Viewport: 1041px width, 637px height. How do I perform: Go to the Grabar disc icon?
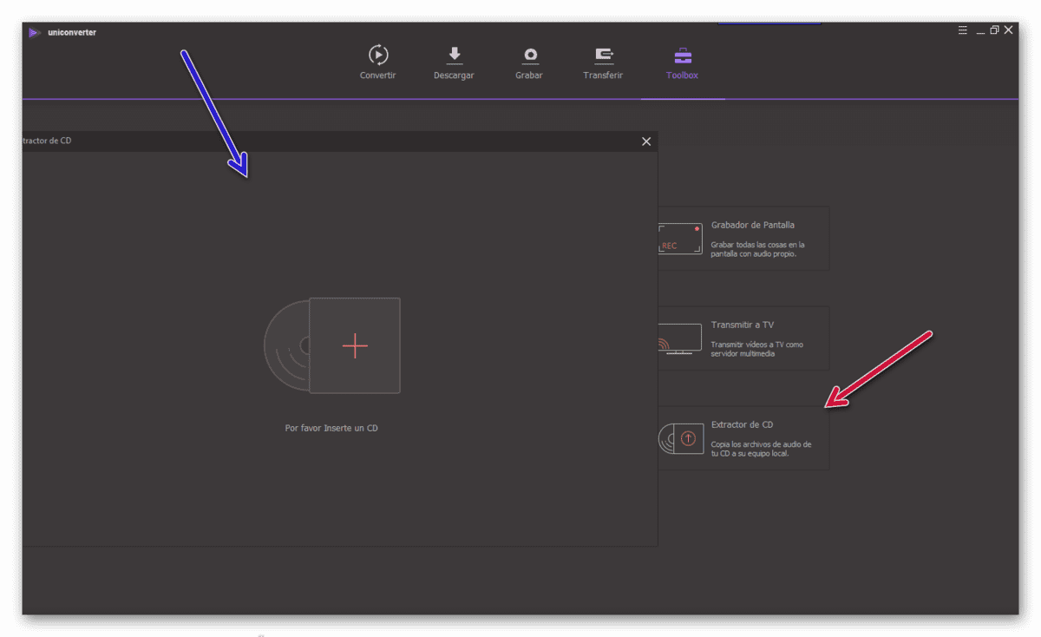(x=529, y=56)
